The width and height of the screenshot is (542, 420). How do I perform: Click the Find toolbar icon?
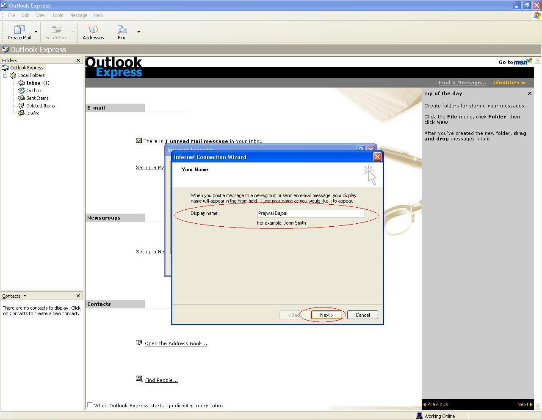[x=122, y=30]
